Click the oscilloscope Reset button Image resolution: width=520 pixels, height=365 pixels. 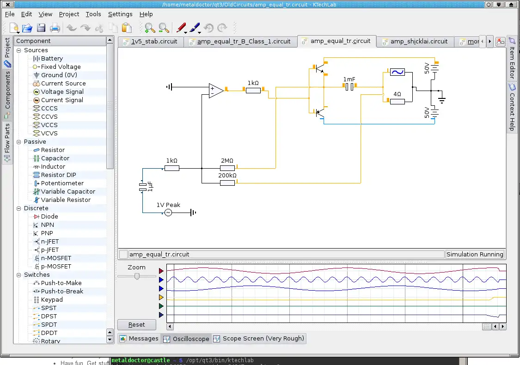(137, 324)
